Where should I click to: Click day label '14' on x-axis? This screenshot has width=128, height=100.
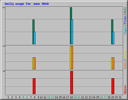pos(56,97)
